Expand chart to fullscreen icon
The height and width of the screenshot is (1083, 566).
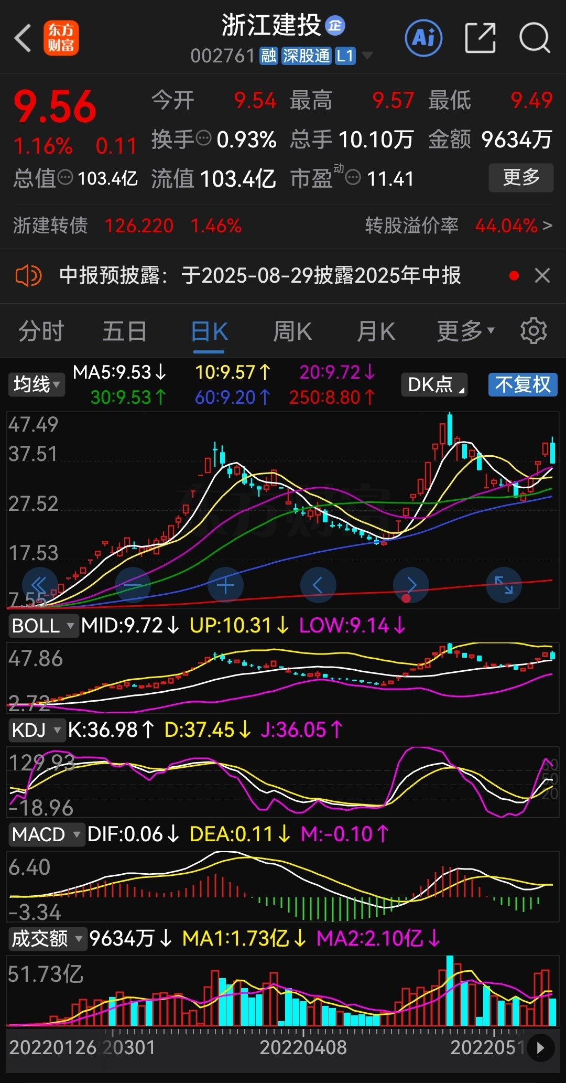click(504, 585)
